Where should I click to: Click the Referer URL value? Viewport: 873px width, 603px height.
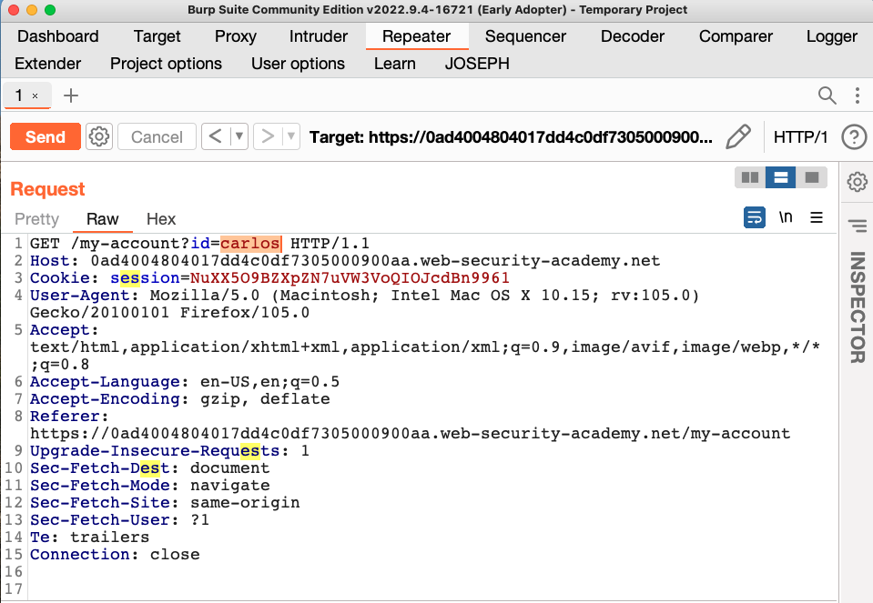tap(411, 434)
